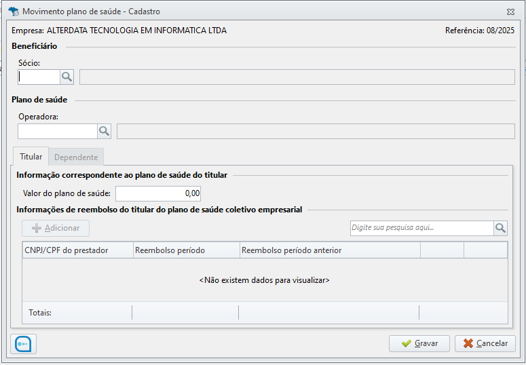This screenshot has width=526, height=365.
Task: Click the Beneficiário section heading
Action: pyautogui.click(x=34, y=46)
